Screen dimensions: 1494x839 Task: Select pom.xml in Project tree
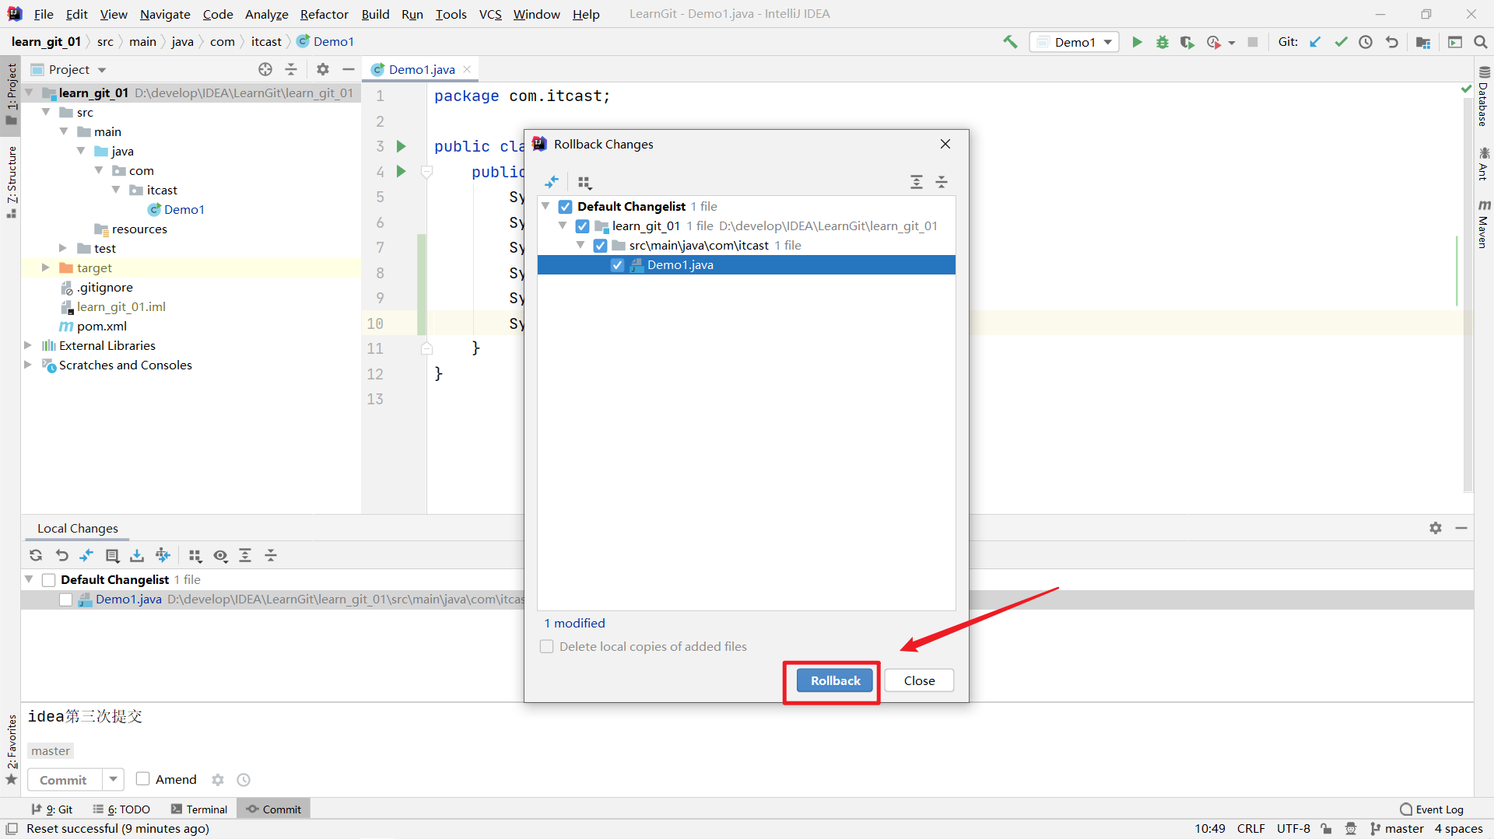tap(101, 326)
